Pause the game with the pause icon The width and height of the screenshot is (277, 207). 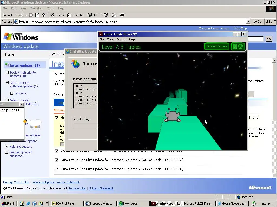[235, 46]
